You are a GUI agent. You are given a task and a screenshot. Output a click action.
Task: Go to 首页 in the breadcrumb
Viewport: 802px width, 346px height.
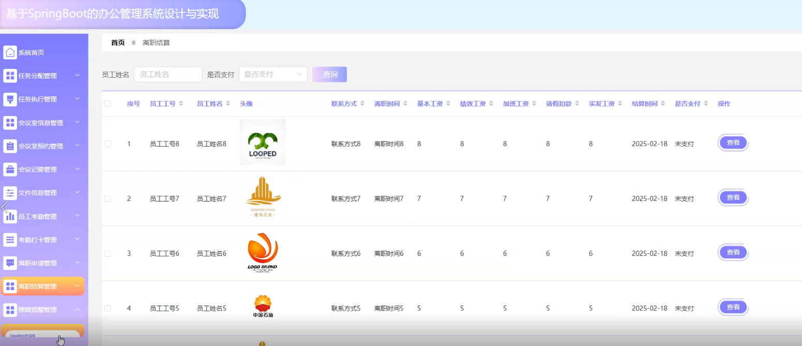tap(118, 42)
